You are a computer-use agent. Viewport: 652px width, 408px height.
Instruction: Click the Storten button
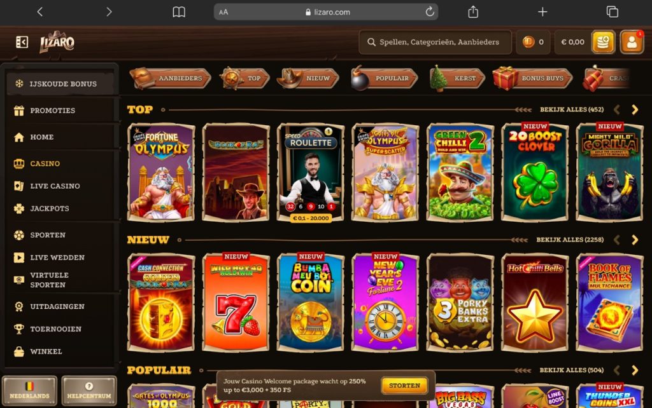click(x=404, y=386)
